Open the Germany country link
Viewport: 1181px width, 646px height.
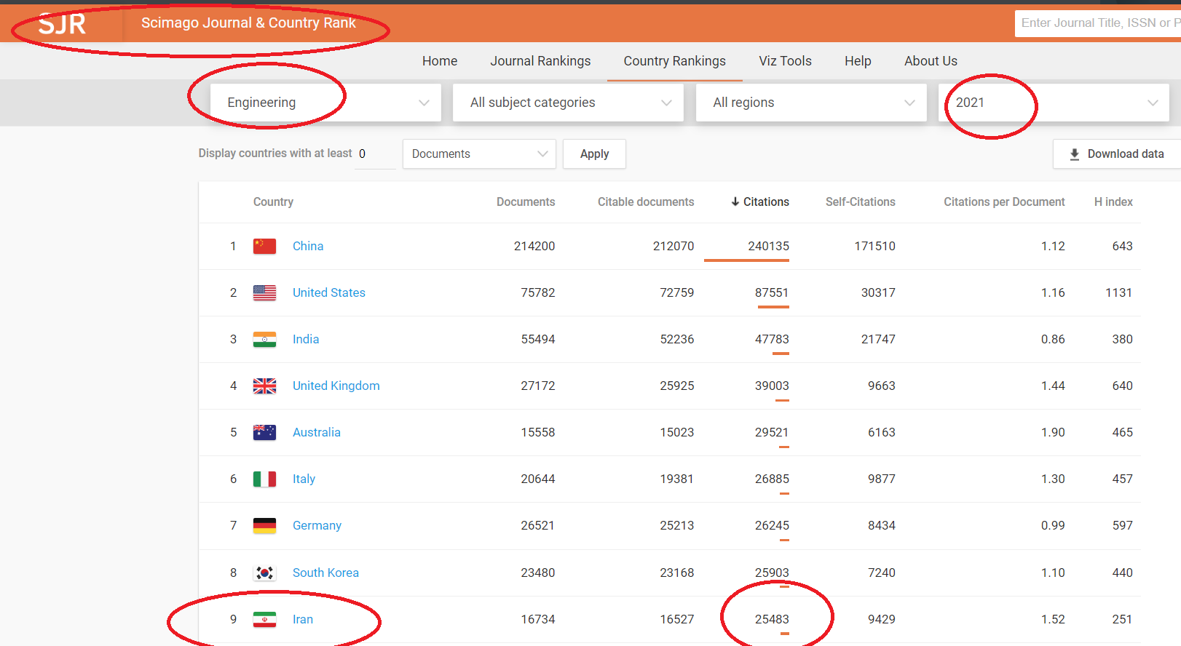pyautogui.click(x=317, y=525)
